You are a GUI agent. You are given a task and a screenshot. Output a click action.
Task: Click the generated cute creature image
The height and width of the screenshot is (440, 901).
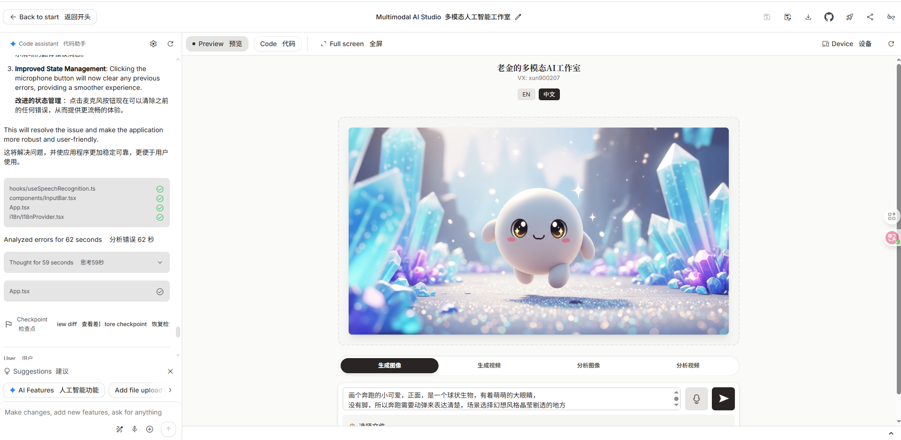click(x=539, y=231)
